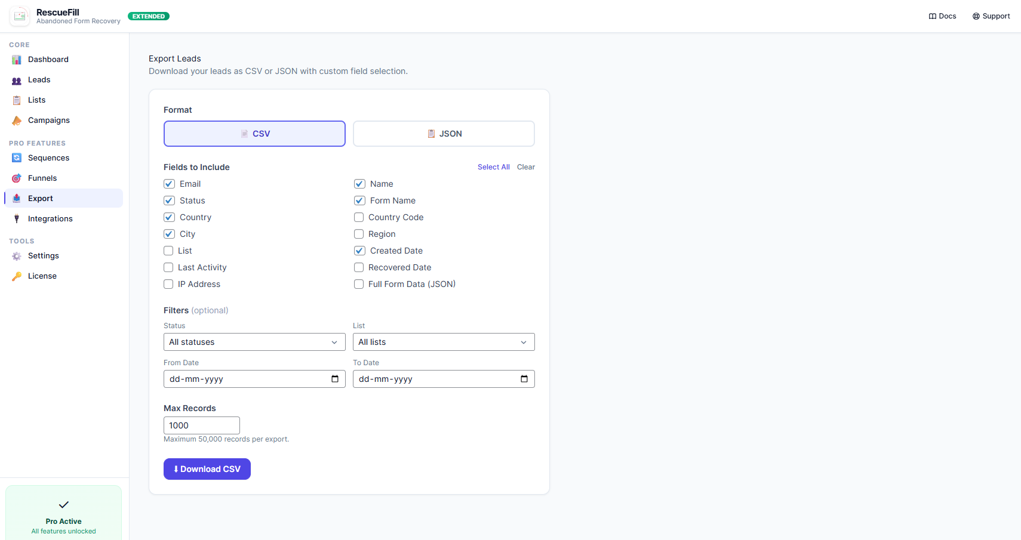Click the Download CSV button
The width and height of the screenshot is (1021, 540).
[207, 469]
